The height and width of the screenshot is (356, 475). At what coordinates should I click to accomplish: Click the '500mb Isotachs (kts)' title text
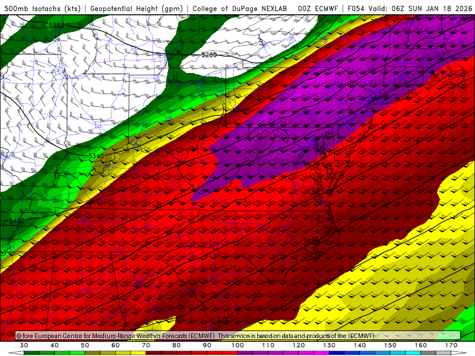42,9
